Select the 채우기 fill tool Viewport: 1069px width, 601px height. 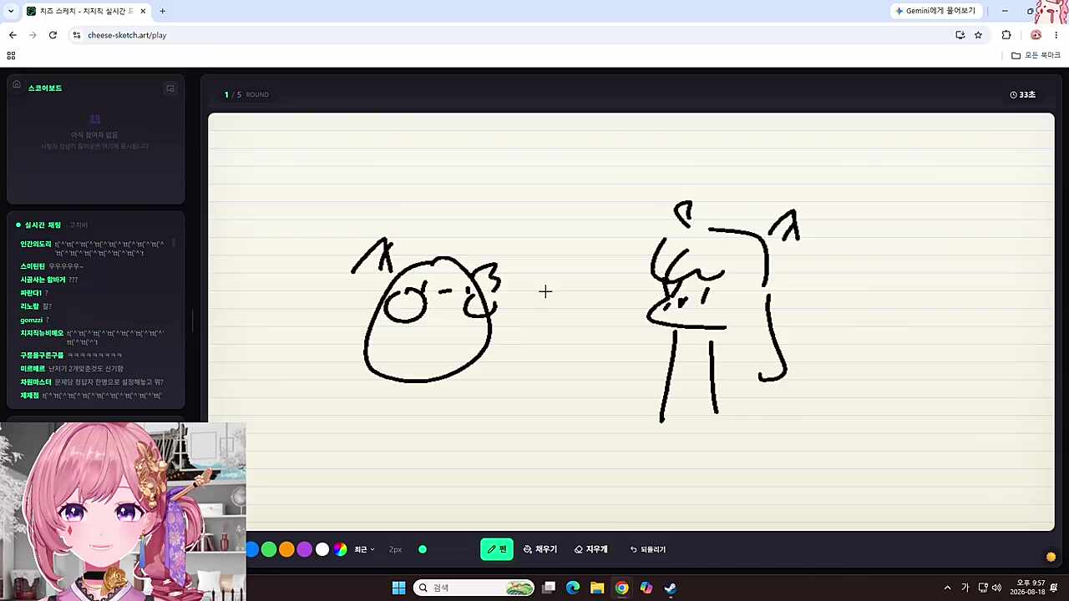tap(540, 549)
